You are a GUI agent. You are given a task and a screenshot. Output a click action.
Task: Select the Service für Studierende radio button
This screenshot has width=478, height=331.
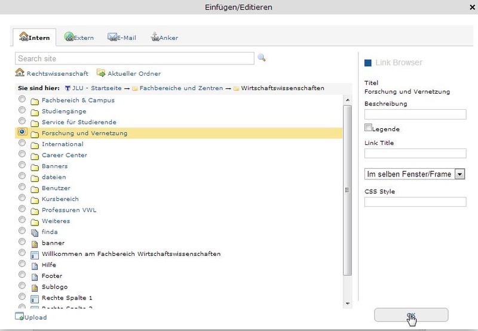coord(22,121)
